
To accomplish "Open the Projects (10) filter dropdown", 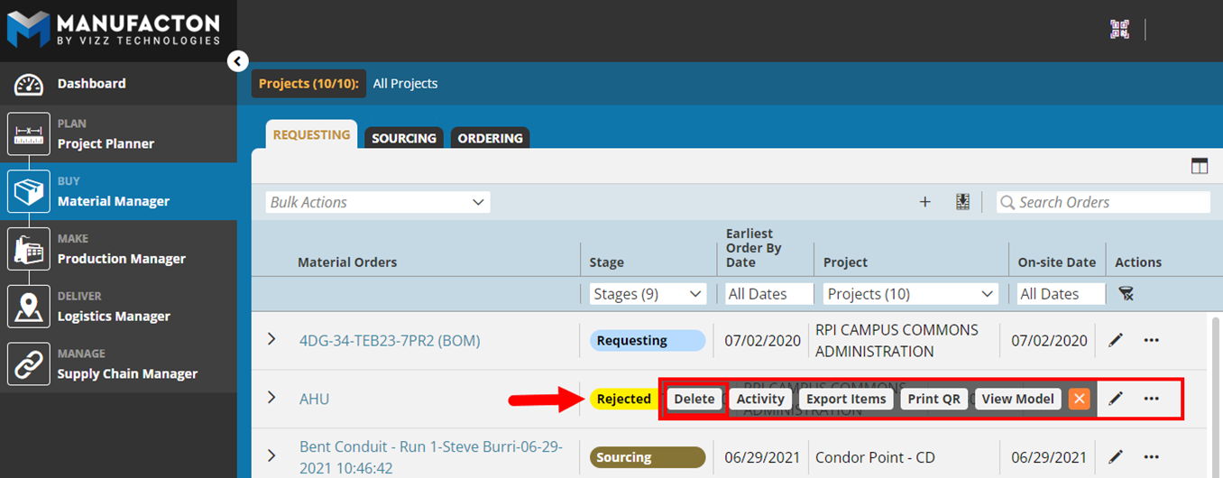I will tap(910, 294).
